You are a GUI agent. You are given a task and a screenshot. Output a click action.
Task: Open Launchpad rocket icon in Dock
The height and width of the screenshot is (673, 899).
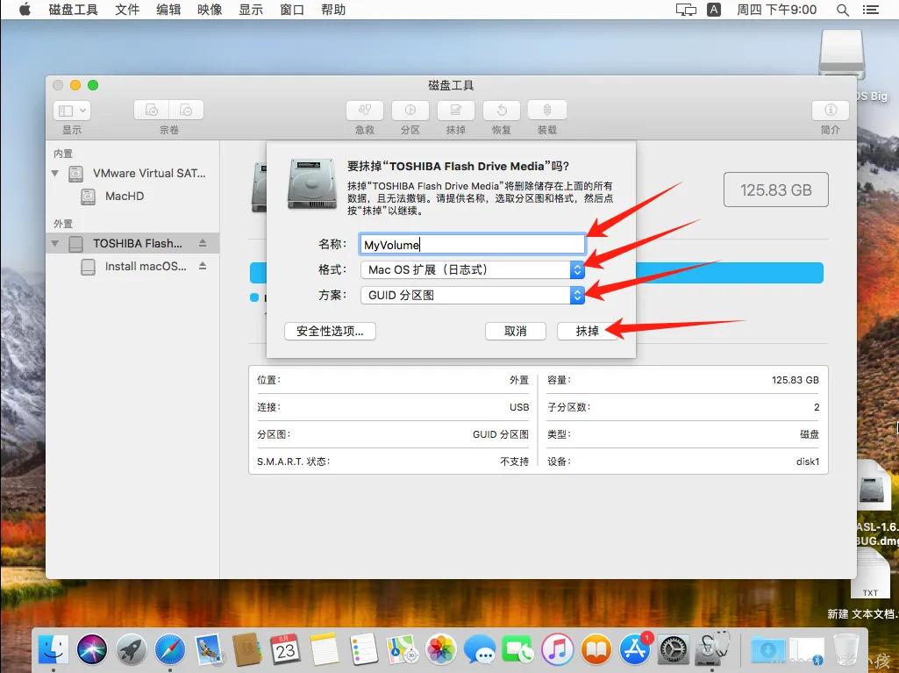click(132, 650)
